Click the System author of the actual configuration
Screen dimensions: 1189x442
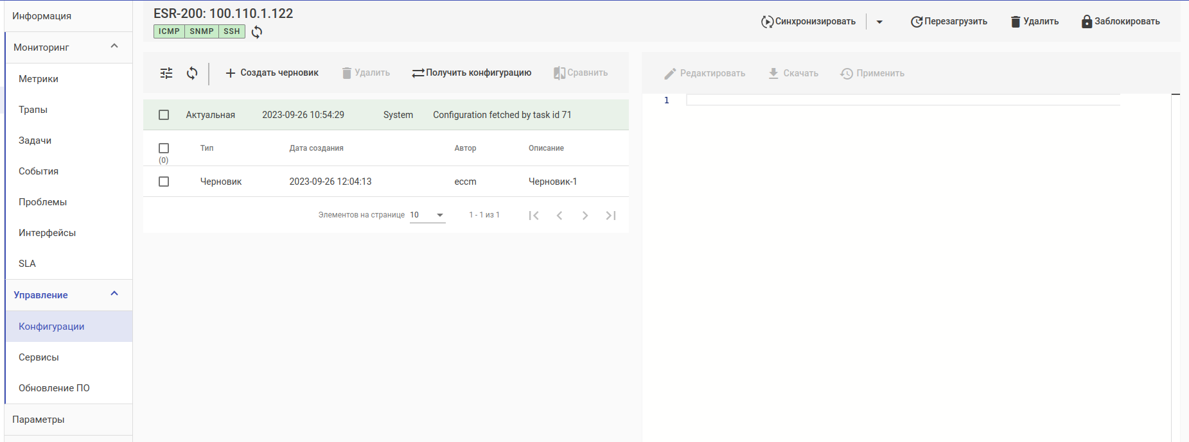pyautogui.click(x=398, y=115)
